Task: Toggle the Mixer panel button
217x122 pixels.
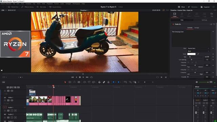Action: click(x=181, y=7)
